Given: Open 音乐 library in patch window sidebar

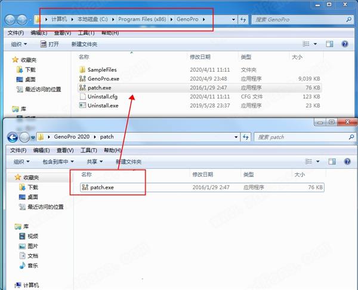Looking at the screenshot, I should [x=29, y=265].
